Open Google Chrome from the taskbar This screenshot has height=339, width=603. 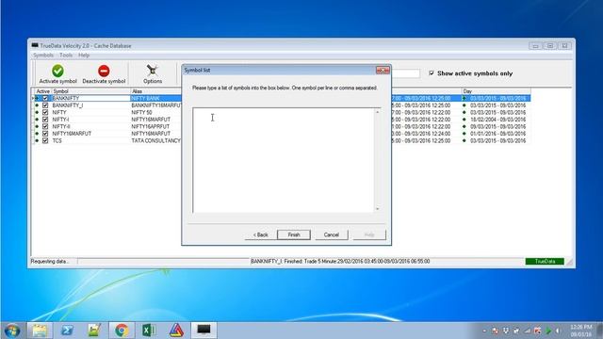(x=122, y=331)
